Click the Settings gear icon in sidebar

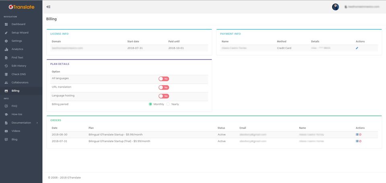[6, 41]
